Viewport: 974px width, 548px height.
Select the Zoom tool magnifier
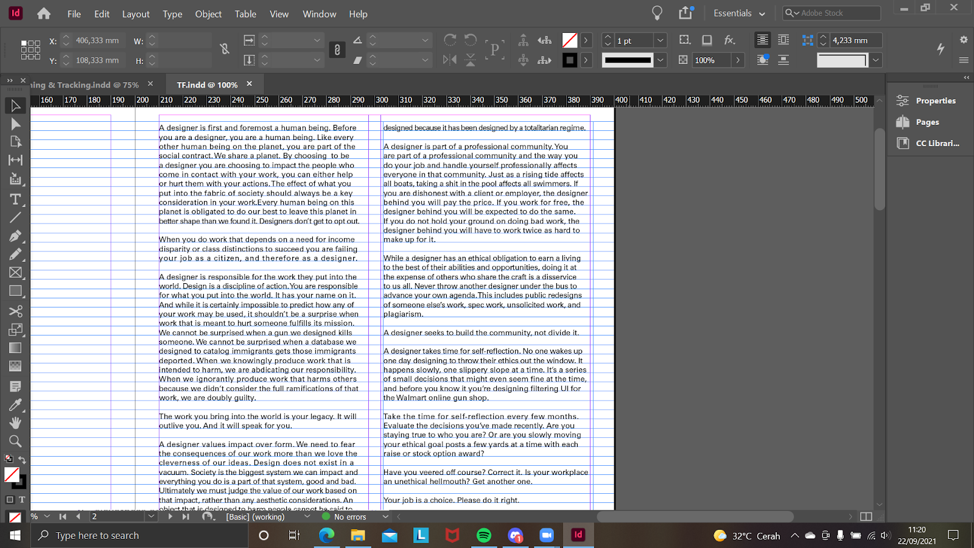[15, 441]
